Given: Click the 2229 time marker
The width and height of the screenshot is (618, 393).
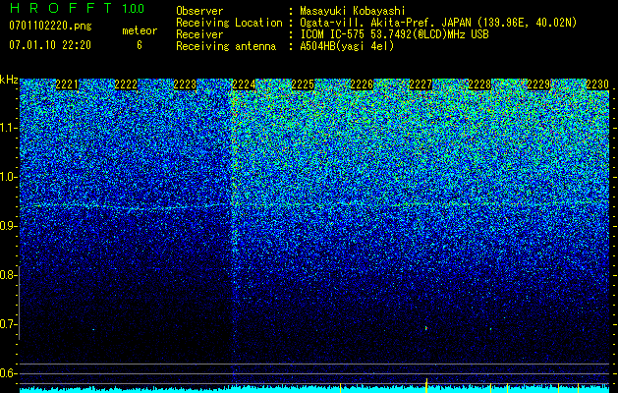Looking at the screenshot, I should point(538,84).
